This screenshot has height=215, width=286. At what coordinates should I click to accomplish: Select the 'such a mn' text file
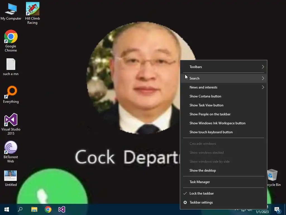coord(11,67)
